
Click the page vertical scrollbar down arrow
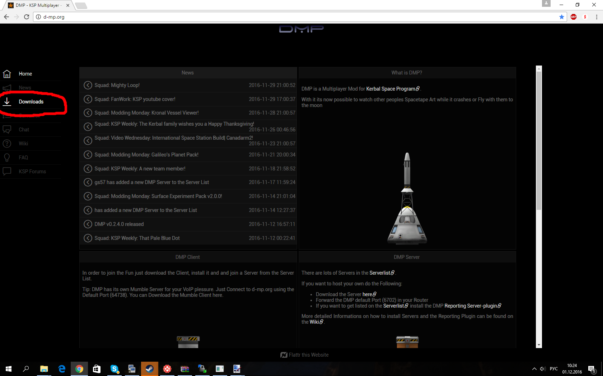pos(539,345)
